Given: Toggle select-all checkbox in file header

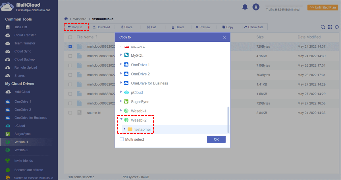Looking at the screenshot, I should click(70, 37).
